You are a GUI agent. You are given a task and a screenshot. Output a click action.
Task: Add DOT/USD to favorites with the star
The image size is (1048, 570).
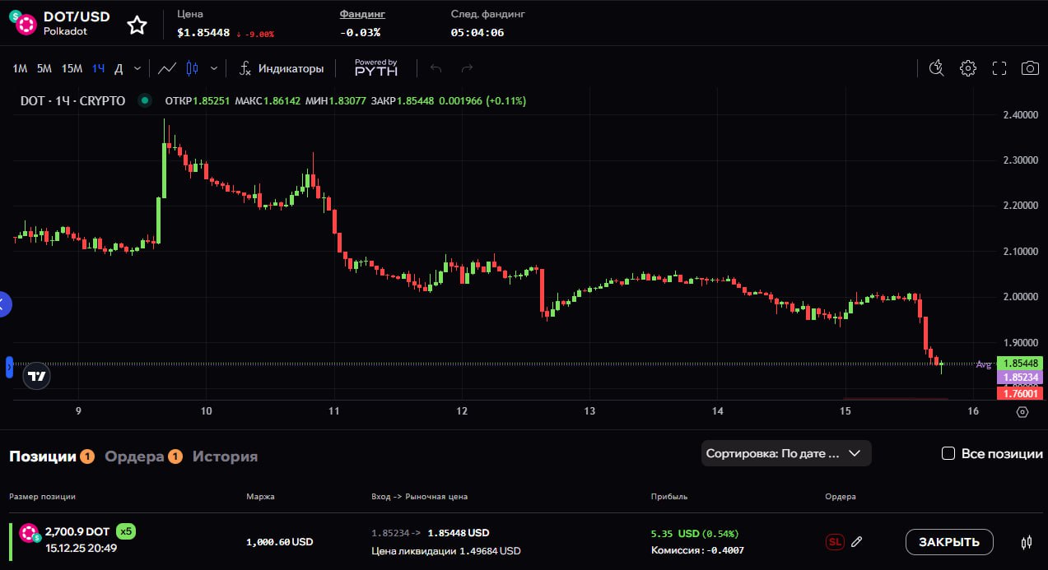tap(137, 25)
